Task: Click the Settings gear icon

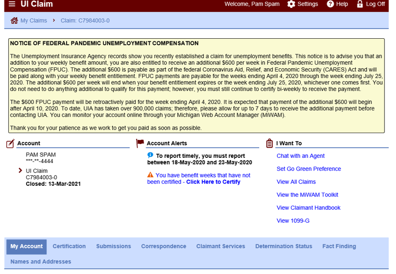Action: 291,4
